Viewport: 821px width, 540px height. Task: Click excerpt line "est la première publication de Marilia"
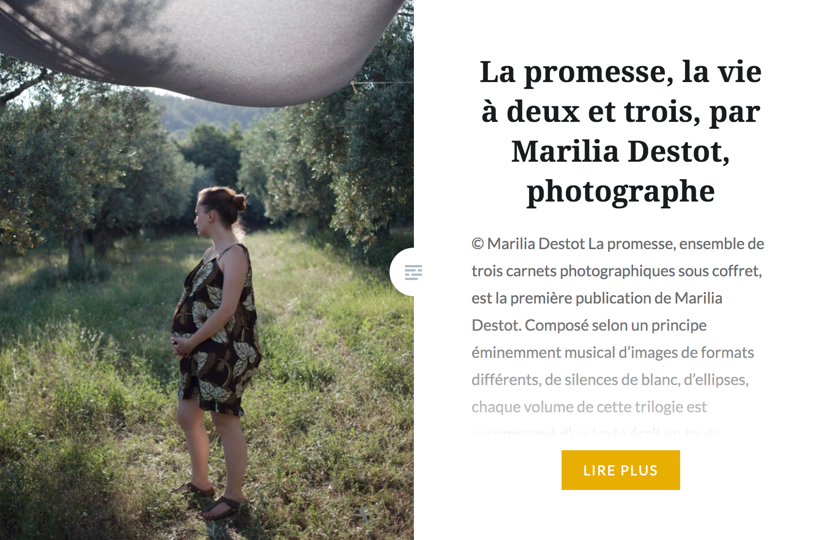click(597, 298)
